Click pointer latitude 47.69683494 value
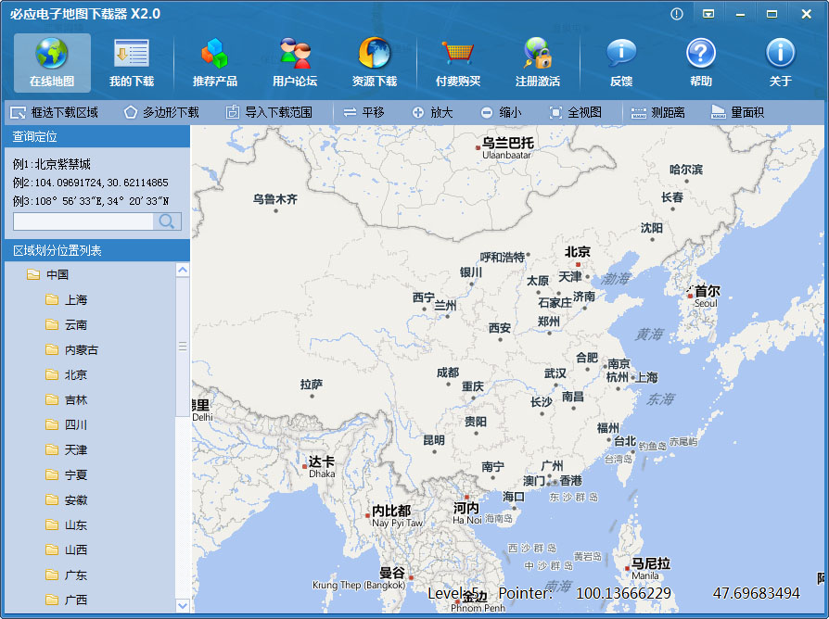 click(757, 594)
